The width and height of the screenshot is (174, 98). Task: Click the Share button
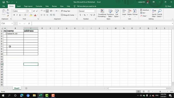(168, 6)
